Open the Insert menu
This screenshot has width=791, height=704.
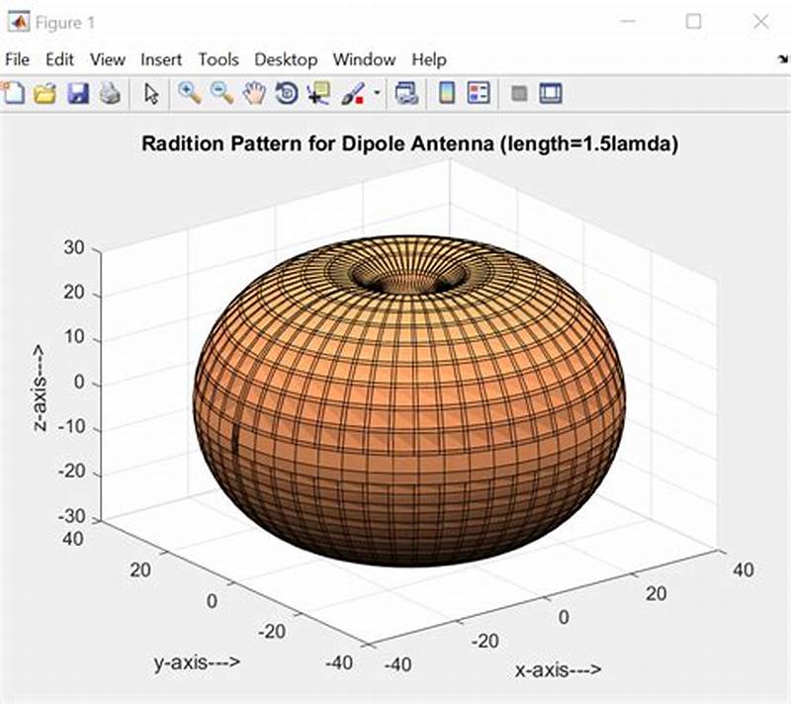(x=161, y=59)
